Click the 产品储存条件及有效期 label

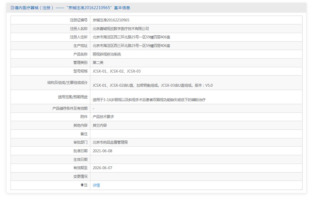[x=70, y=108]
